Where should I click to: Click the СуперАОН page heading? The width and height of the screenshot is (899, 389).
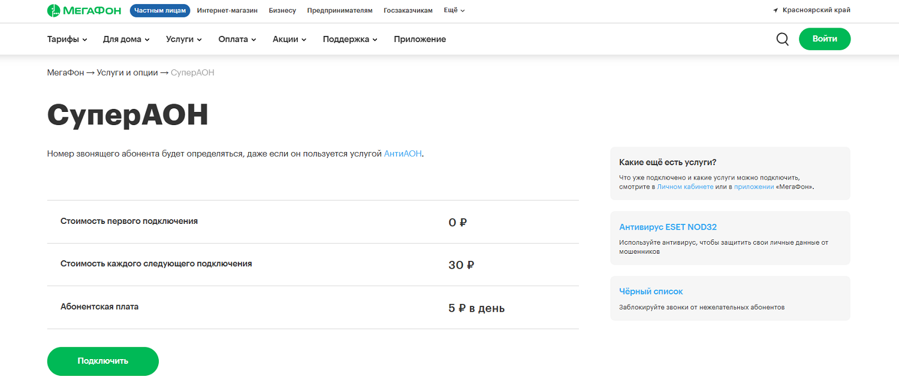(128, 116)
